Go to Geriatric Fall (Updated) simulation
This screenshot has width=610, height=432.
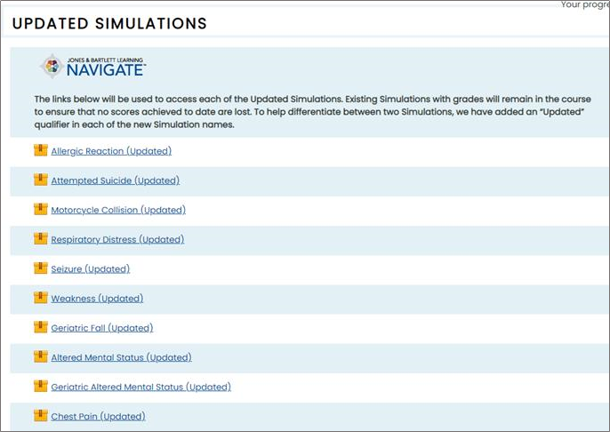tap(102, 328)
